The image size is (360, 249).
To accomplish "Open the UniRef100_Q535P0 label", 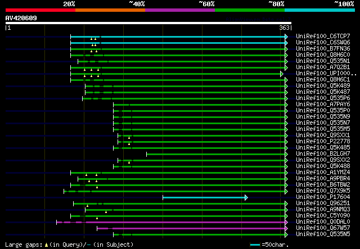I will click(x=323, y=111).
